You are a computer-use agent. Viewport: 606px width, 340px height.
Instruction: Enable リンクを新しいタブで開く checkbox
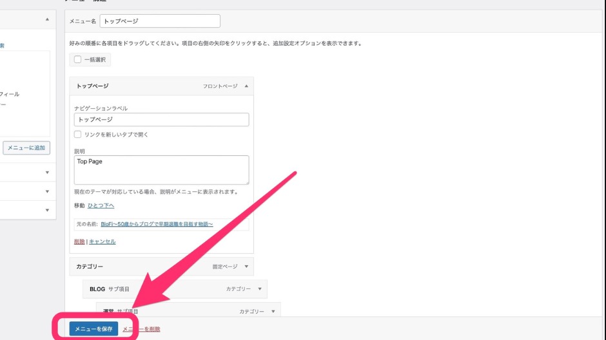point(78,135)
